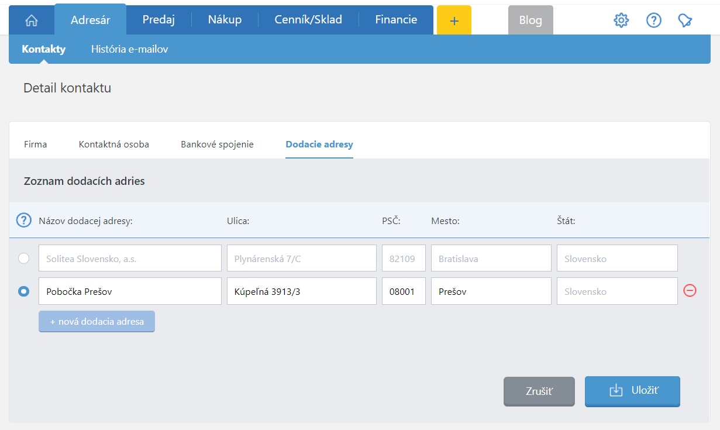Go to the home icon in navigation
Viewport: 720px width, 430px height.
[32, 20]
